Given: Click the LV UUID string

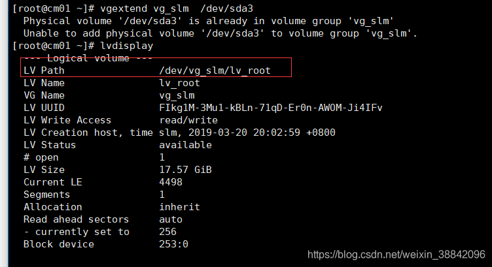Looking at the screenshot, I should pos(270,108).
